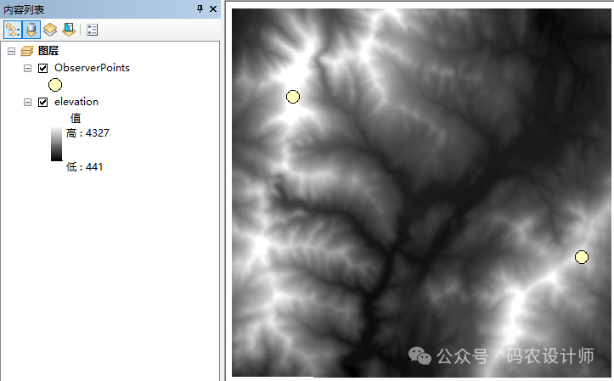Close the 内容列表 panel

coord(213,8)
